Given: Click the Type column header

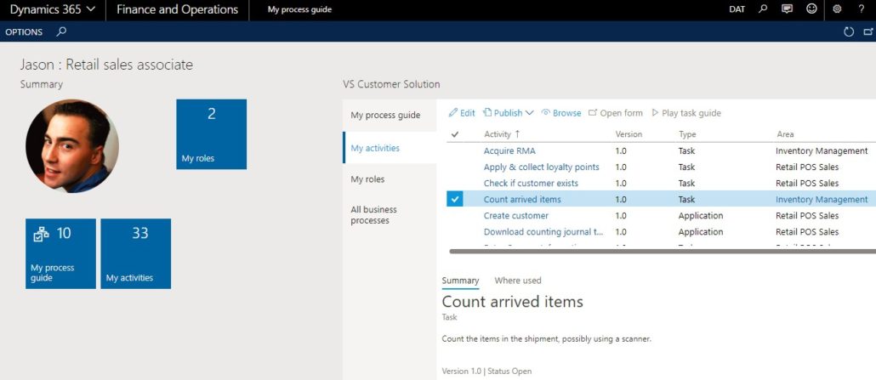Looking at the screenshot, I should pos(686,134).
